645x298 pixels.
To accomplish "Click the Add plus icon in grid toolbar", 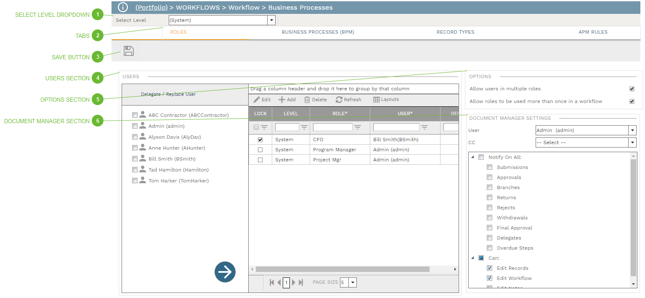I will point(282,100).
